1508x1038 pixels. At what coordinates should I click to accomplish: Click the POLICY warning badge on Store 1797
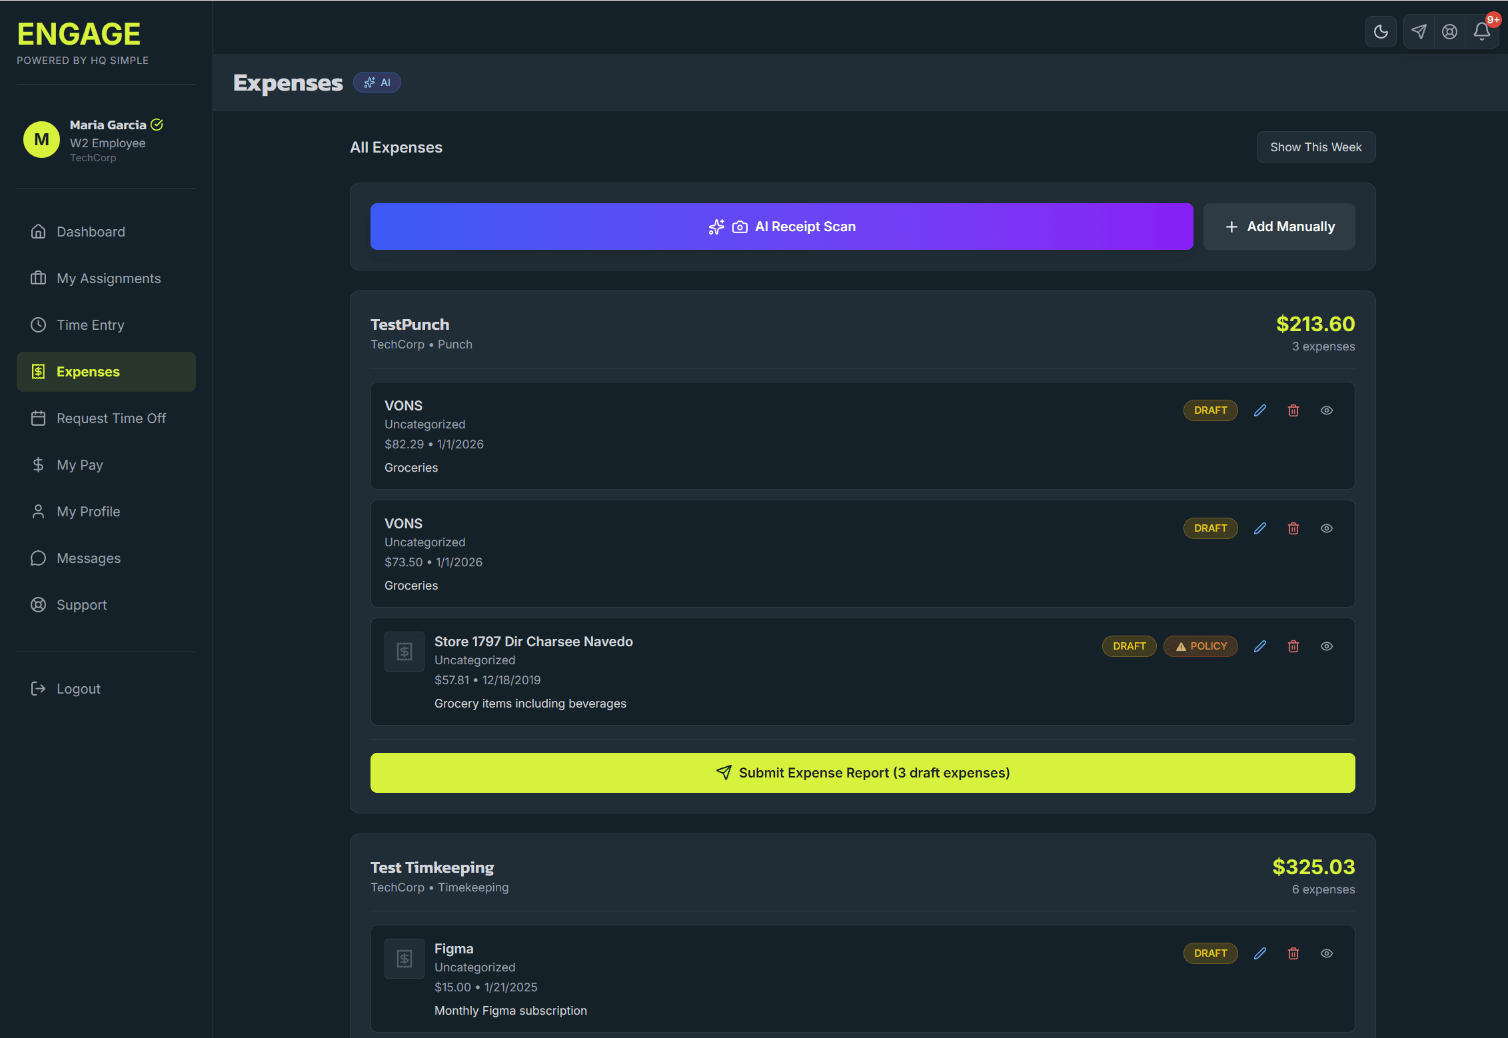1200,646
